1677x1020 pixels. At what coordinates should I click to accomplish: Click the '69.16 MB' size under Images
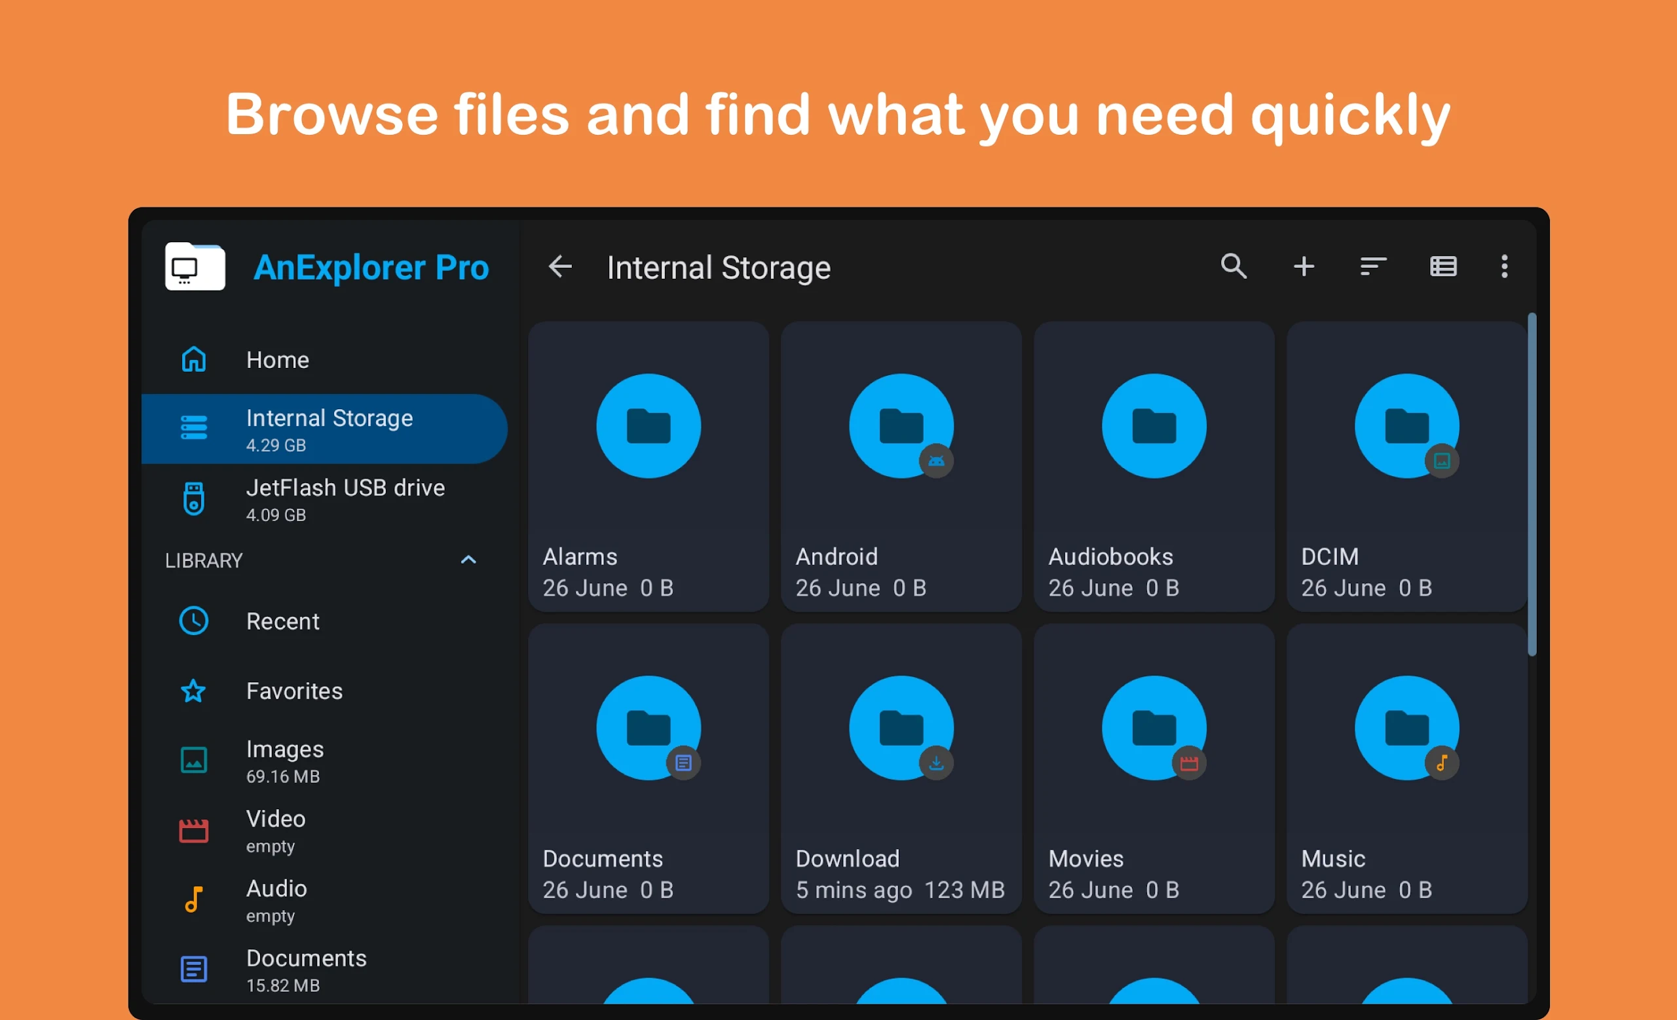click(x=282, y=776)
